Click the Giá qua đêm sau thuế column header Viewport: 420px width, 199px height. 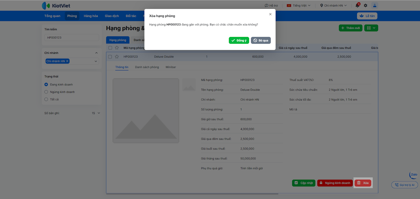[x=336, y=48]
